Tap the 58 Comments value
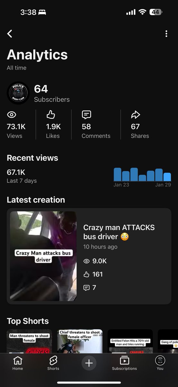This screenshot has height=387, width=178. click(x=86, y=127)
